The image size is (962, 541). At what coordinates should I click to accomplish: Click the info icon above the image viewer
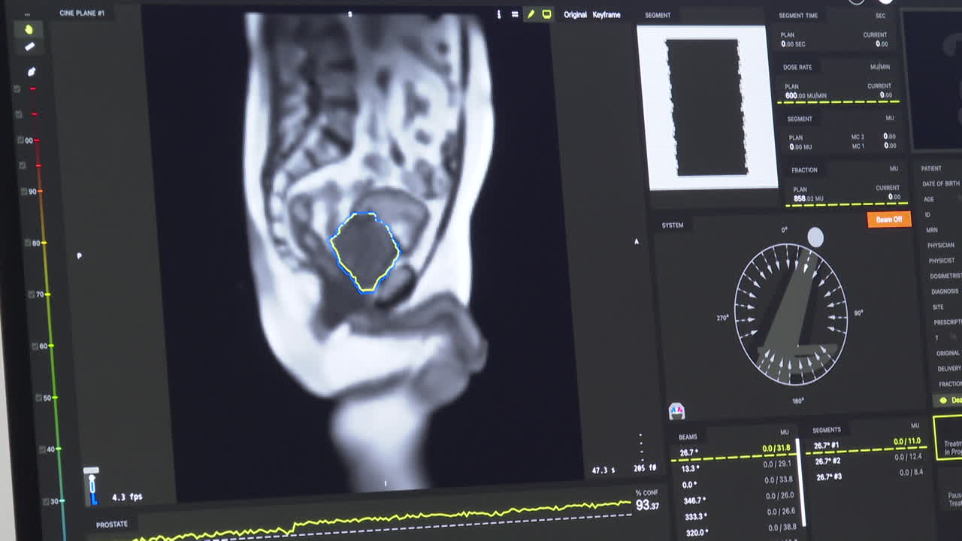point(498,14)
